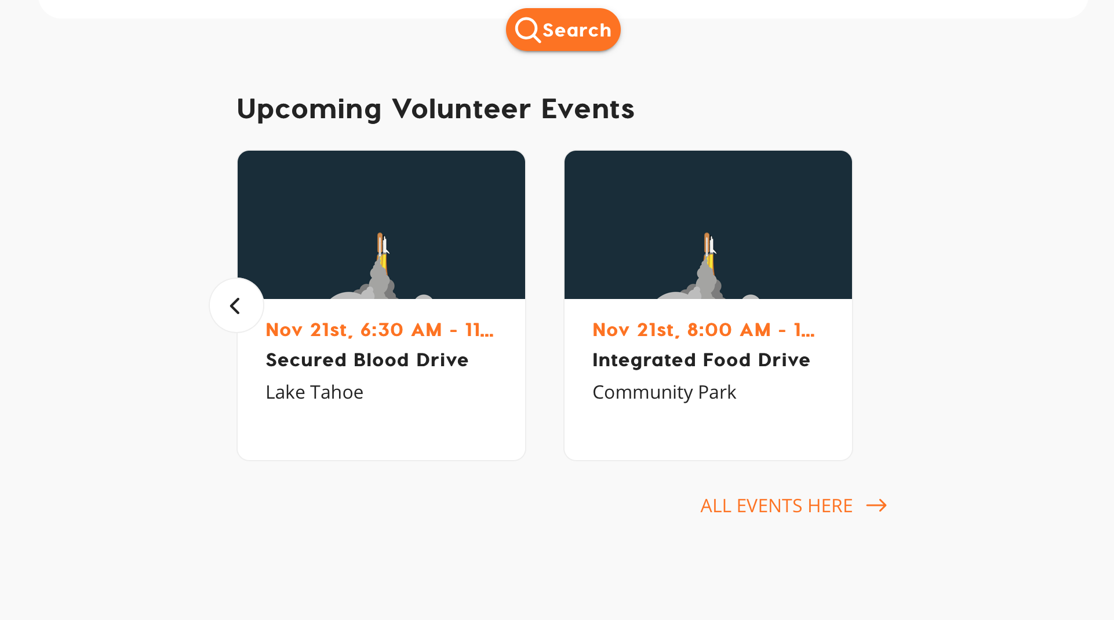Screen dimensions: 1114x620
Task: Click the Lake Tahoe location text
Action: tap(314, 392)
